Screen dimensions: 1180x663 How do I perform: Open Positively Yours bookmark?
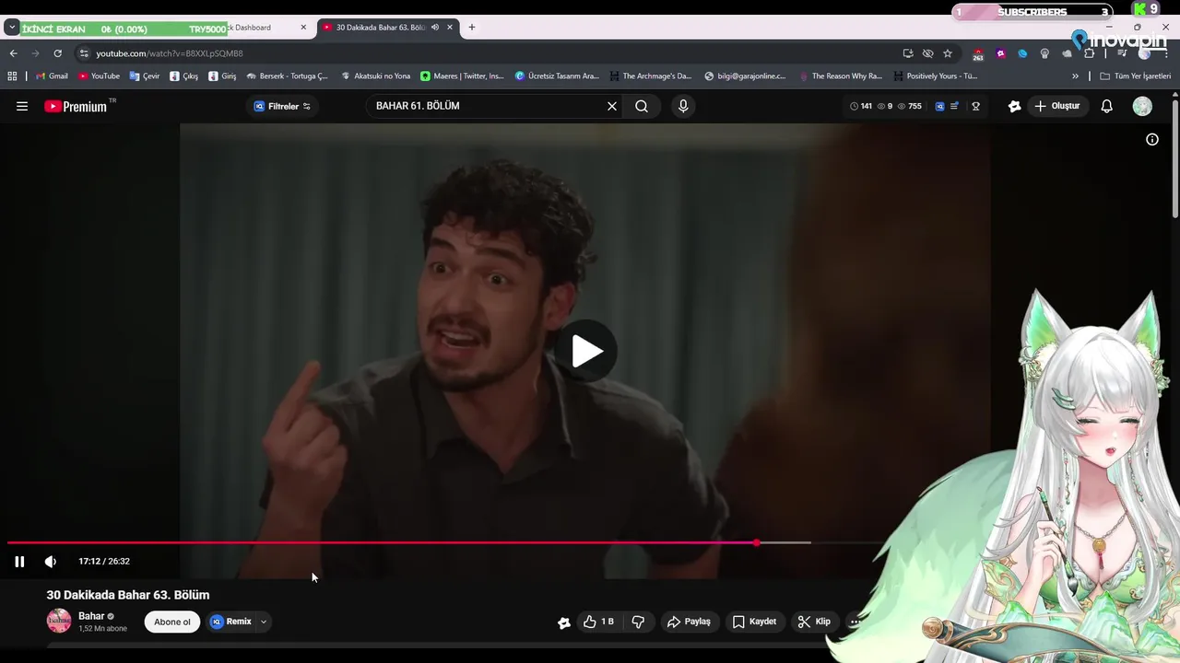pyautogui.click(x=935, y=76)
